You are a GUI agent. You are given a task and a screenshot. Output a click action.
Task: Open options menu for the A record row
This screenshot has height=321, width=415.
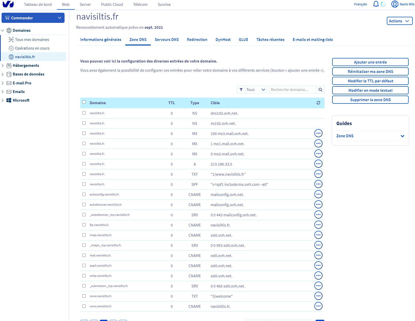(x=318, y=164)
